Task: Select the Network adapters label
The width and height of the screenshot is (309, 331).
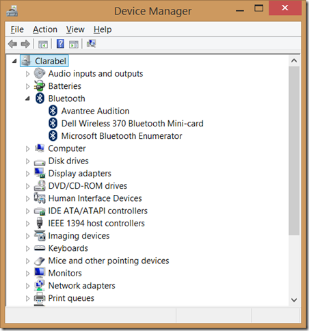Action: [x=81, y=286]
